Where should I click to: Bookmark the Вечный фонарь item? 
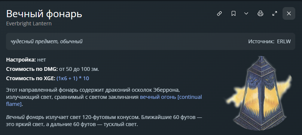[x=234, y=13]
